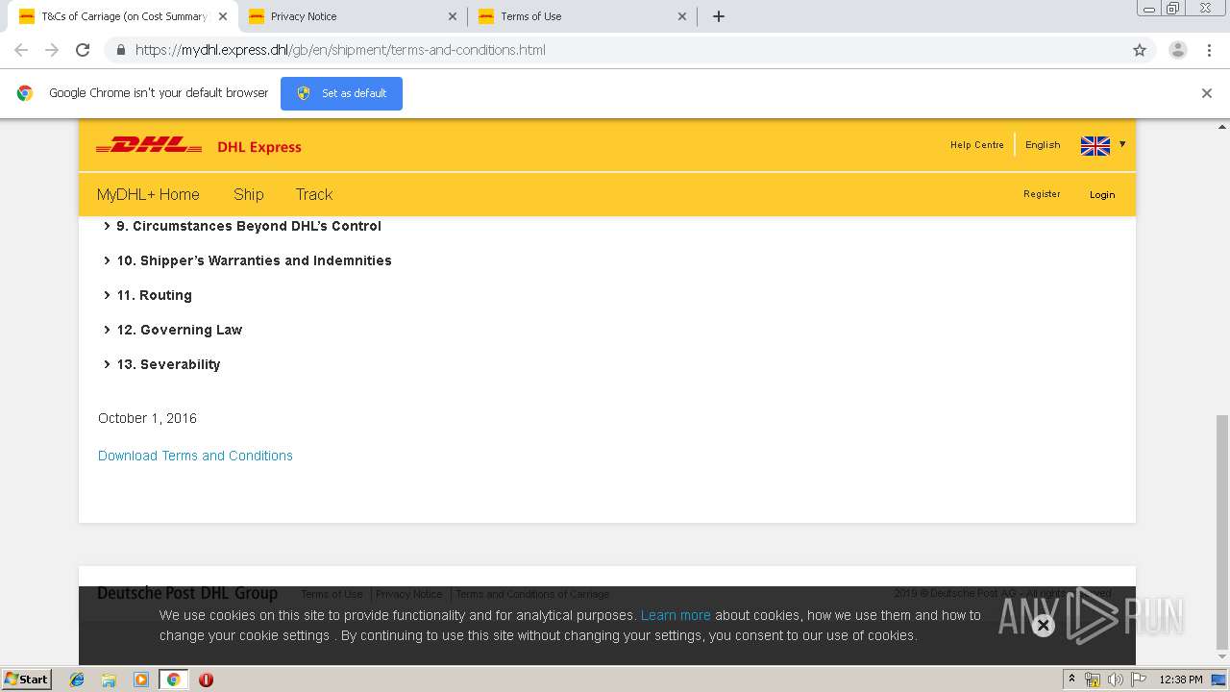Image resolution: width=1230 pixels, height=692 pixels.
Task: Select the UK flag country icon
Action: pos(1095,145)
